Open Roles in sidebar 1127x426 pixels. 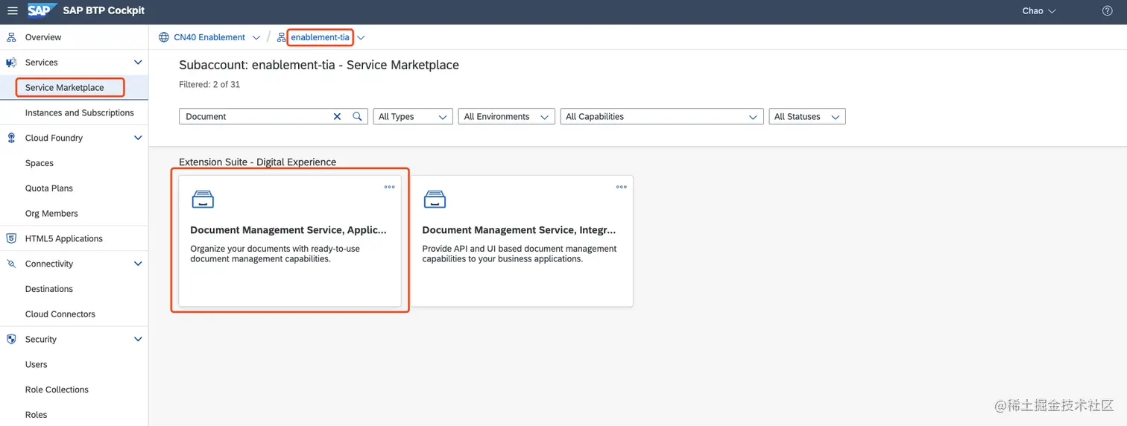pyautogui.click(x=36, y=415)
